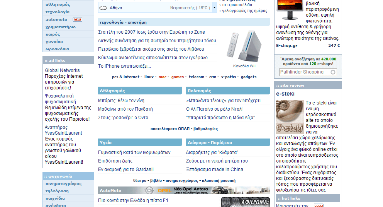Go to the x-paths subcategory

[x=229, y=77]
